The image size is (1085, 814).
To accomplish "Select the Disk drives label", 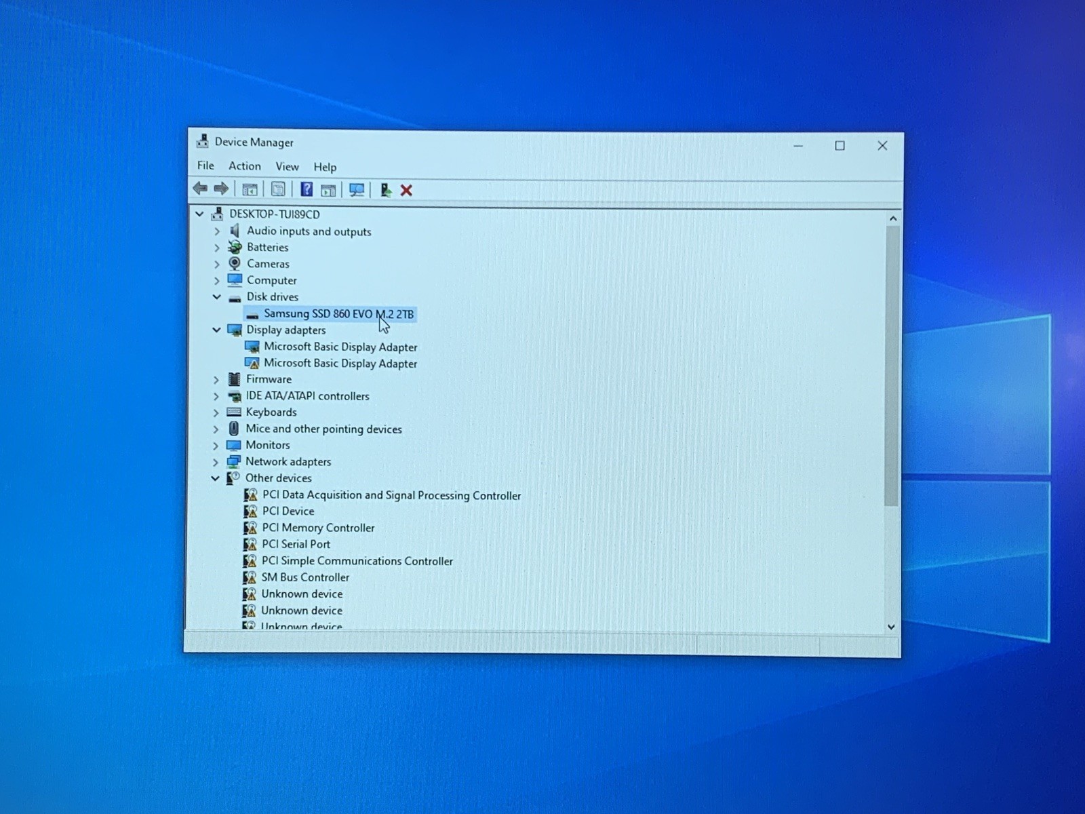I will tap(273, 296).
